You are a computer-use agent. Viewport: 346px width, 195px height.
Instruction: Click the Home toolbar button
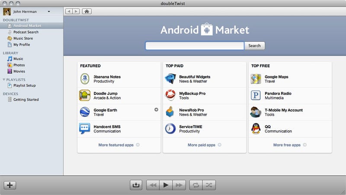pyautogui.click(x=87, y=12)
